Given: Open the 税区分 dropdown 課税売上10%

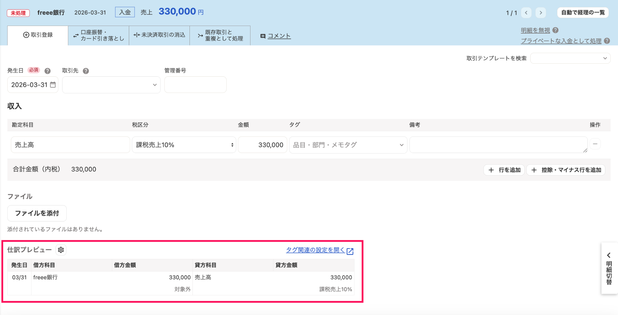Looking at the screenshot, I should 184,145.
